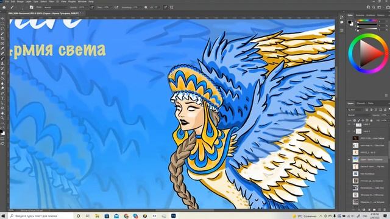Create a new layer from Layers panel footer
Image resolution: width=390 pixels, height=219 pixels.
[x=380, y=210]
